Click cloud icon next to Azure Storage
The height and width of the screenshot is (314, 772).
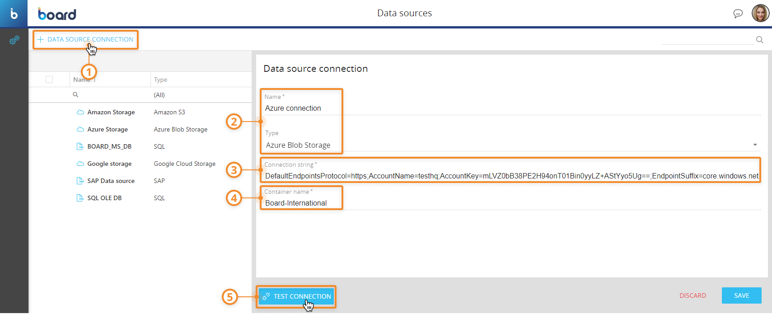(80, 129)
